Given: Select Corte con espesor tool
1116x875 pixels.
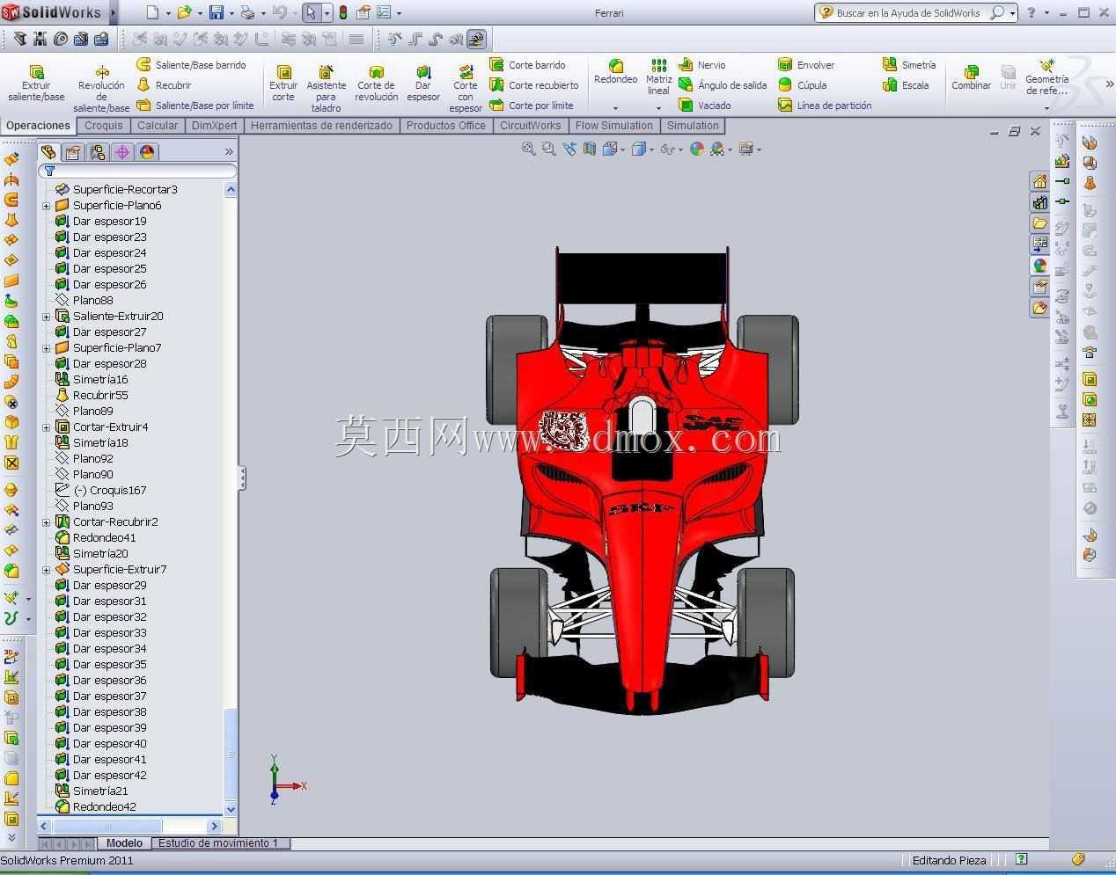Looking at the screenshot, I should click(466, 89).
